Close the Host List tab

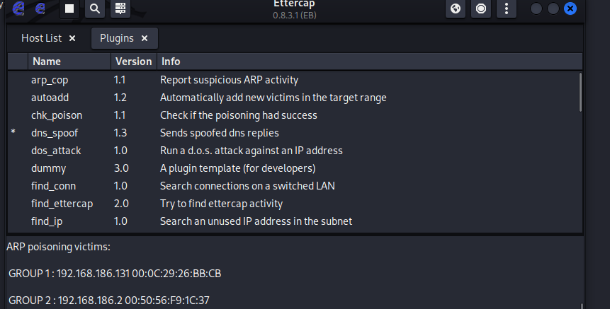pos(72,38)
